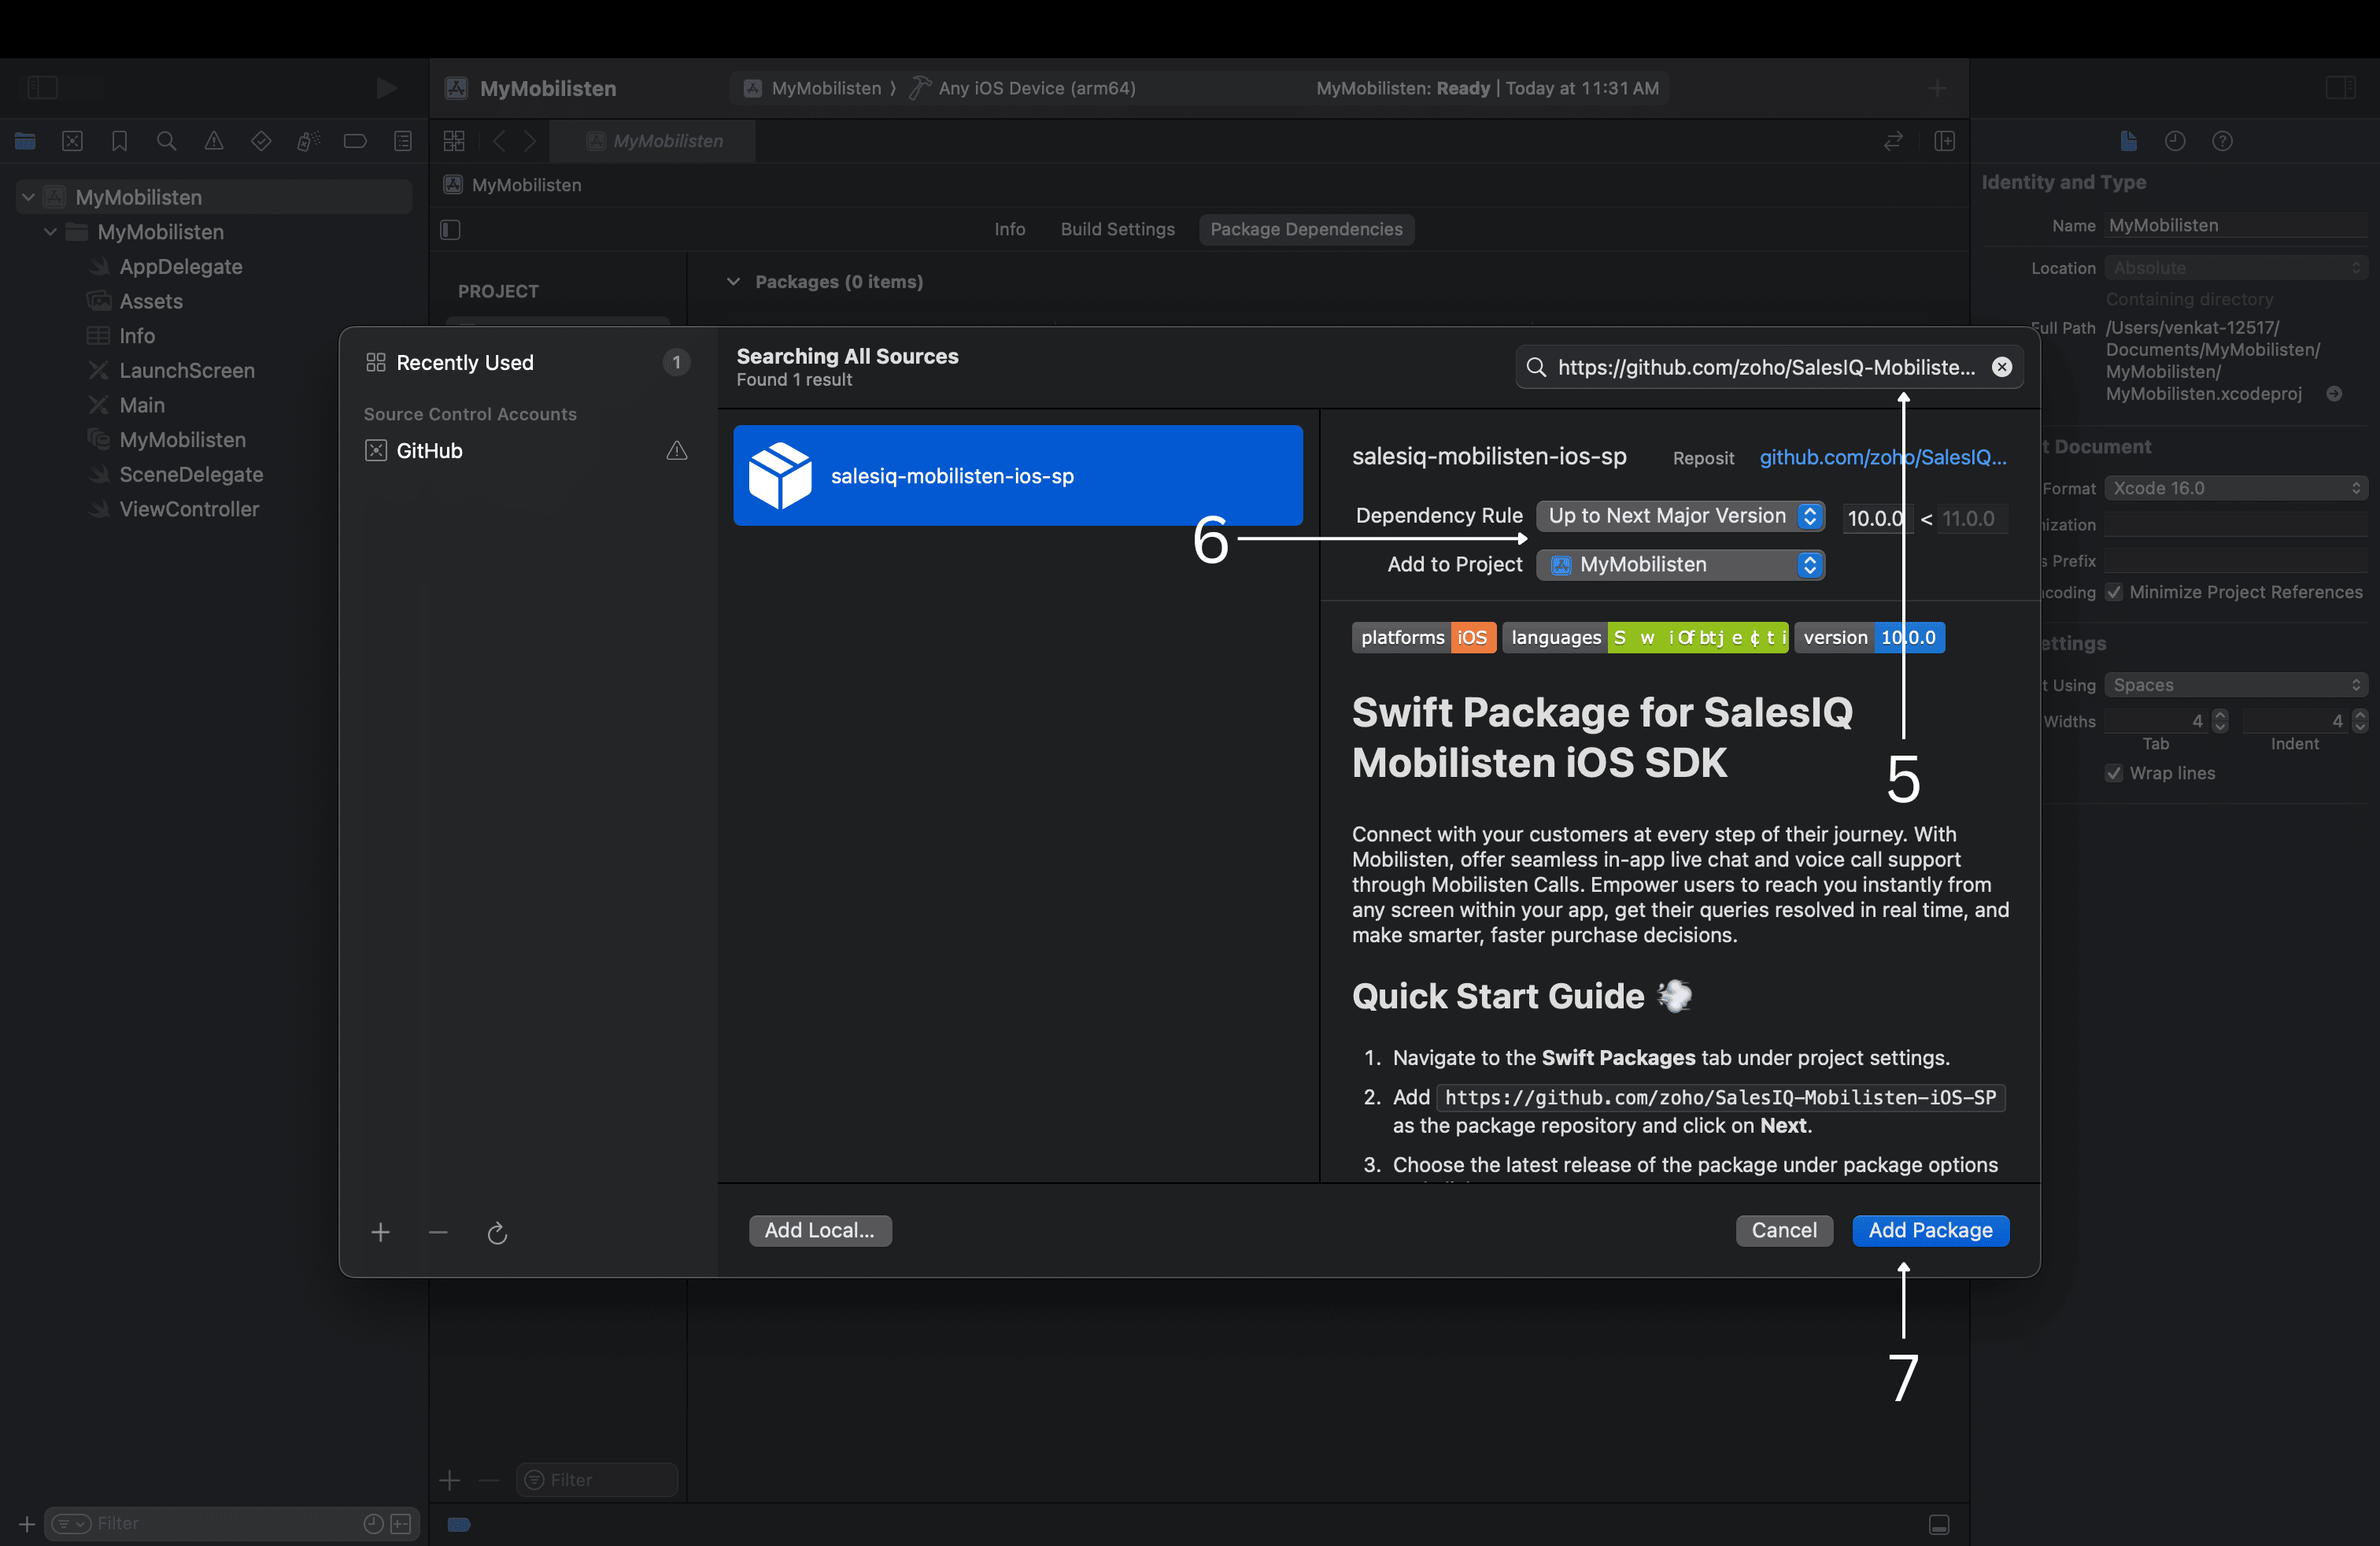Switch to the Build Settings tab
This screenshot has height=1546, width=2380.
(1117, 229)
